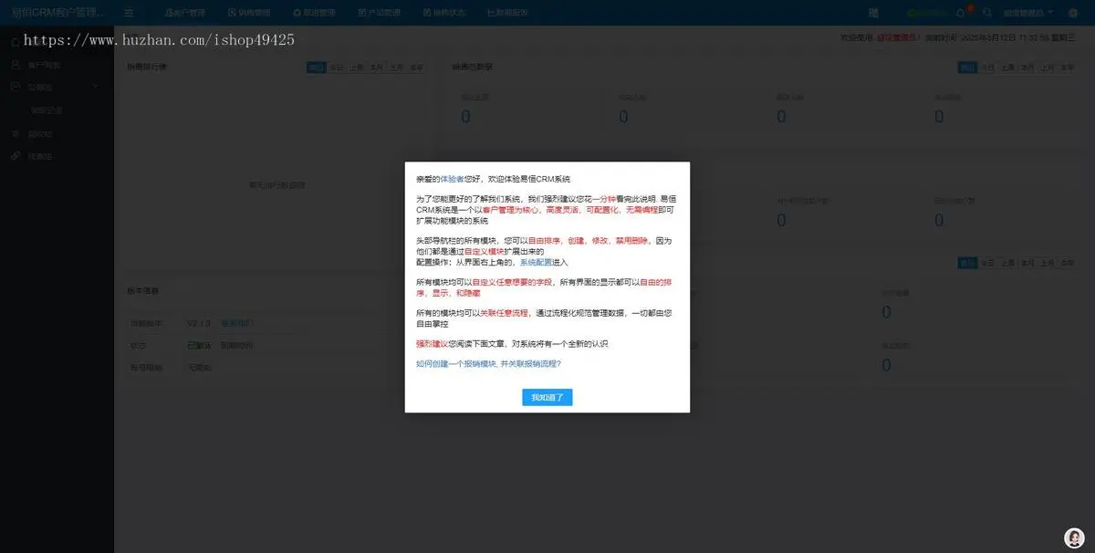The height and width of the screenshot is (553, 1095).
Task: Click the search magnifier icon in header
Action: [986, 13]
